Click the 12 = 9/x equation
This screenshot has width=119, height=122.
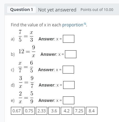pos(27,51)
